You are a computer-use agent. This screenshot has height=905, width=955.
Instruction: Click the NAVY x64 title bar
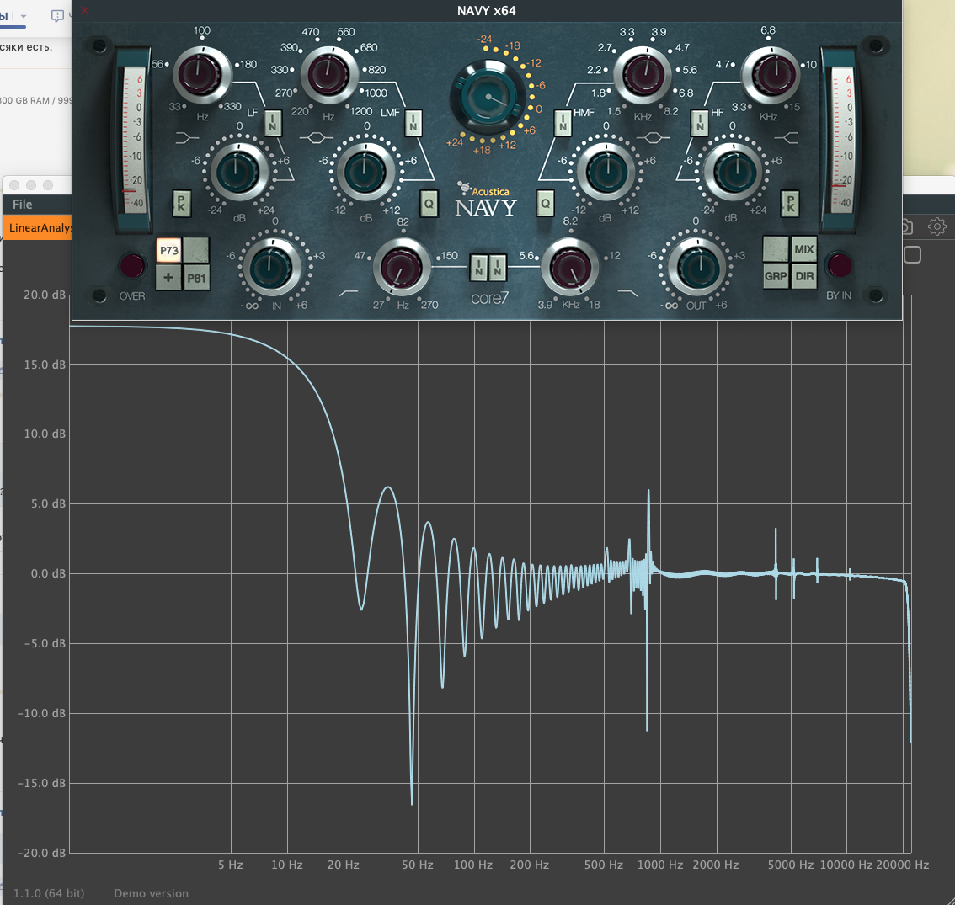[x=487, y=11]
